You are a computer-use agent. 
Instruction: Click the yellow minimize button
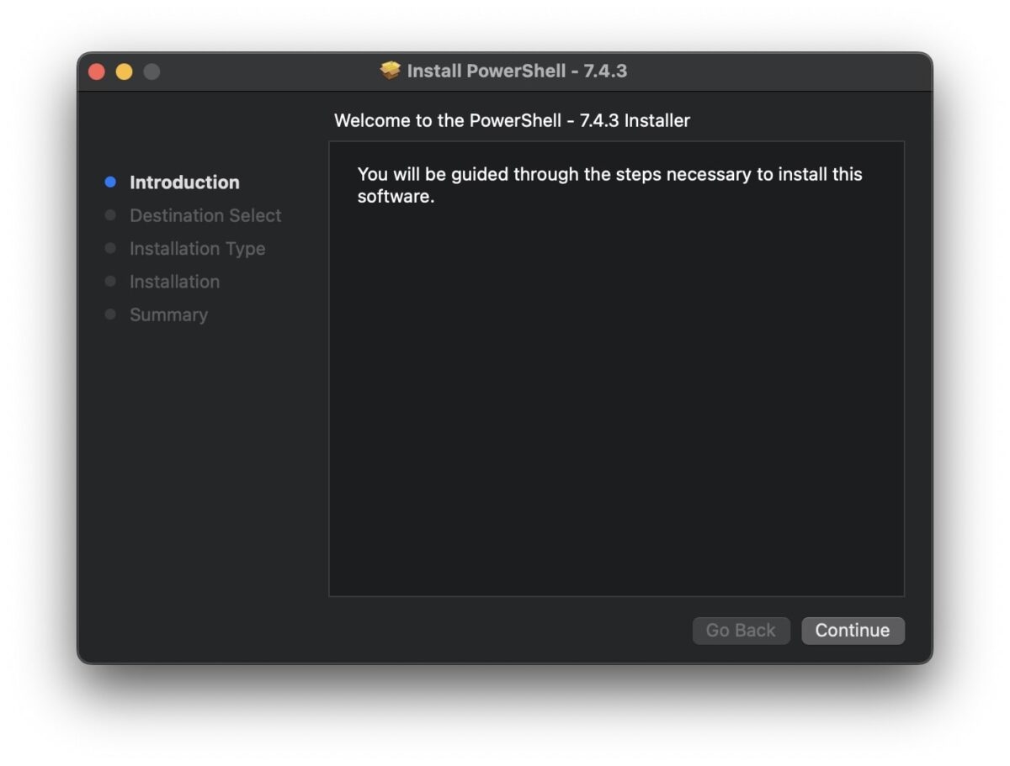(x=124, y=71)
